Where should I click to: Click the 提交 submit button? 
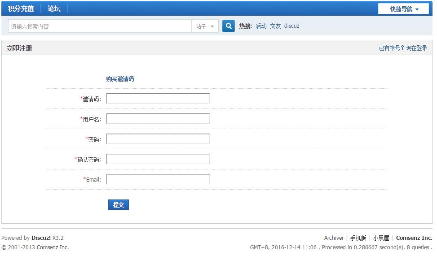[x=119, y=205]
